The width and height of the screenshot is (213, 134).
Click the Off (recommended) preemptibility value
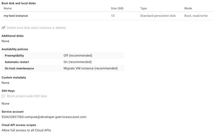click(78, 56)
